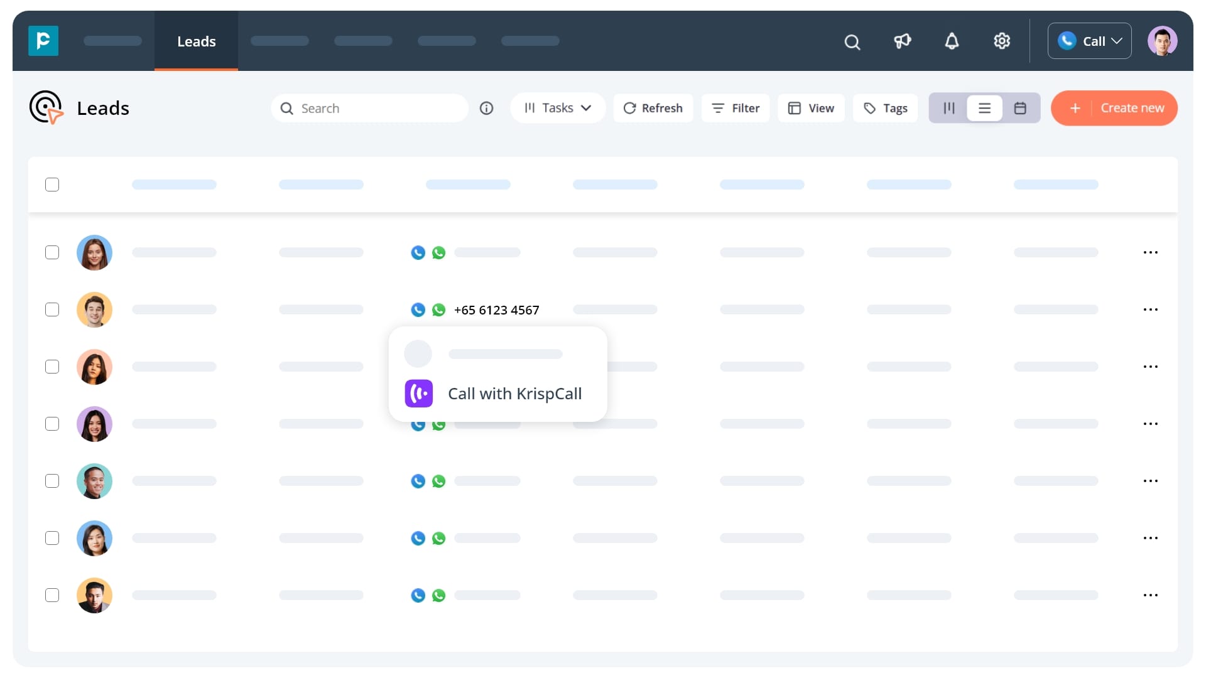Switch to the Leads tab
Screen dimensions: 1206x678
pyautogui.click(x=196, y=41)
